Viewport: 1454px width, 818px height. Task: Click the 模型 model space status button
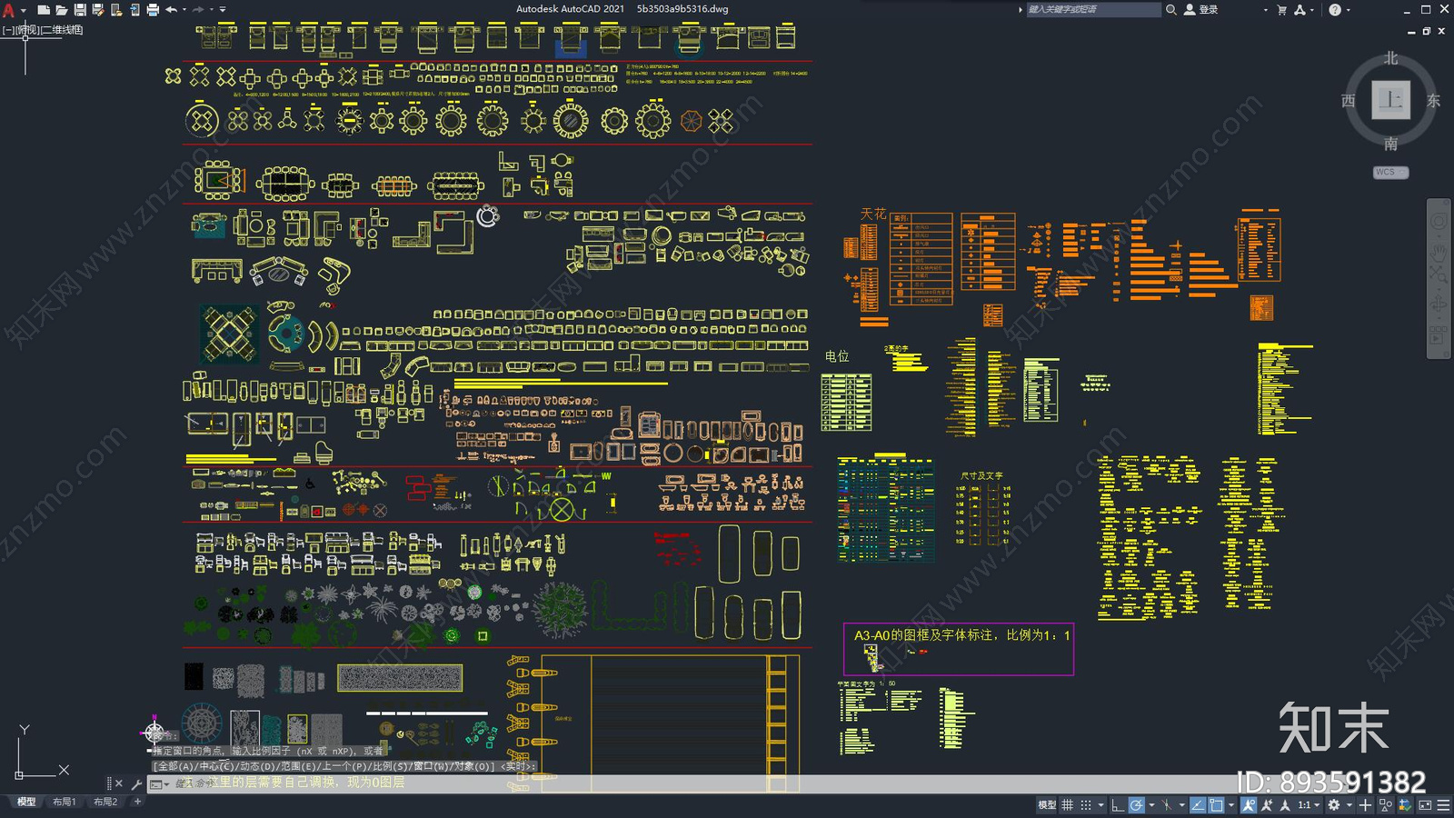pyautogui.click(x=1047, y=805)
